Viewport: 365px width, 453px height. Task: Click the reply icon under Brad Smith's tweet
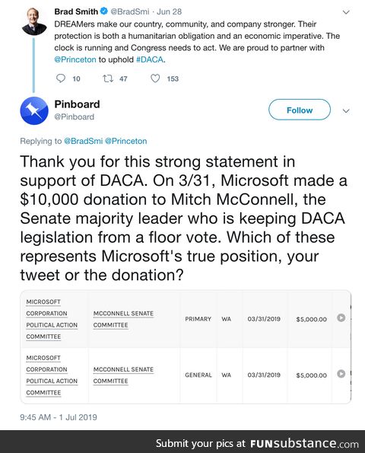coord(61,78)
